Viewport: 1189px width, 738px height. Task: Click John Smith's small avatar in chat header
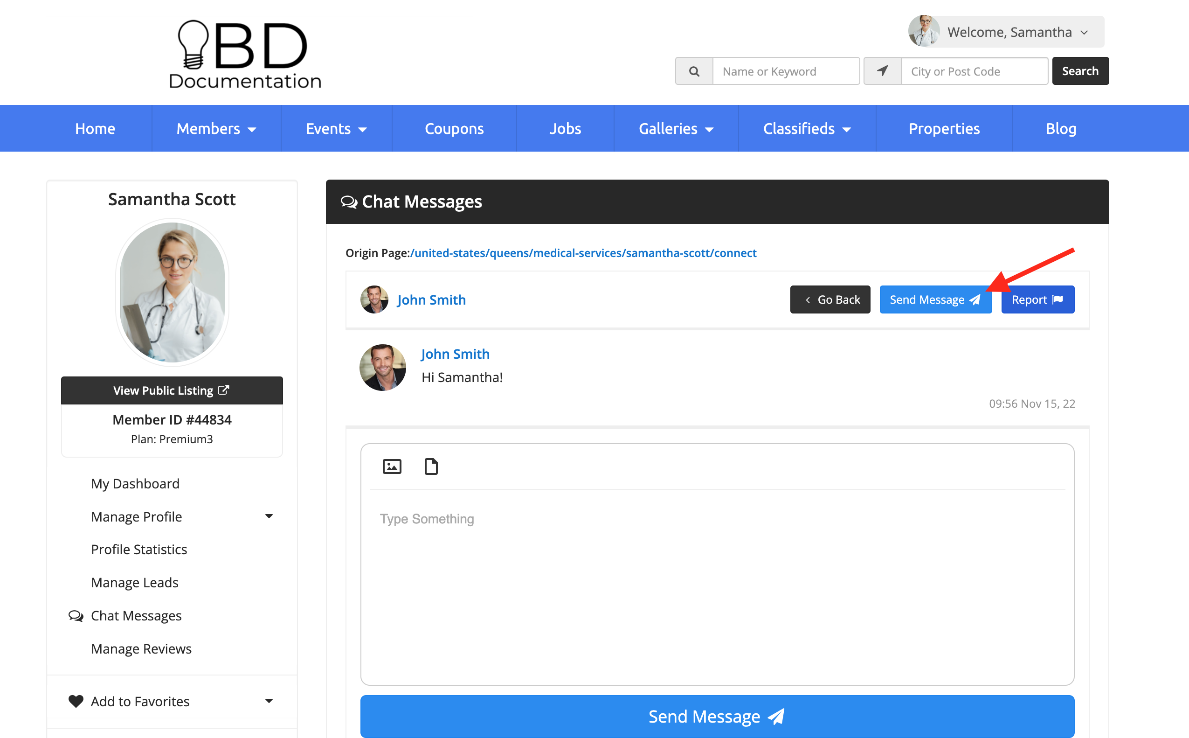(x=374, y=299)
